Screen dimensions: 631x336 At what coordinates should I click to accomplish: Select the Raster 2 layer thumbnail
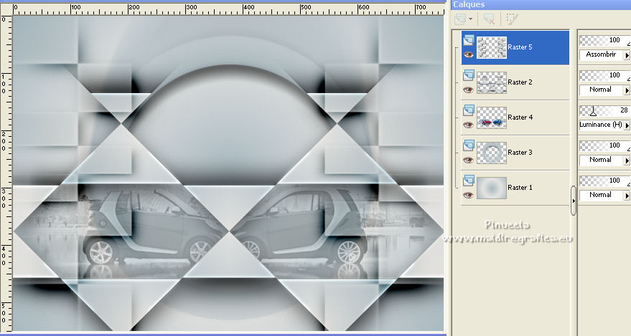(491, 82)
